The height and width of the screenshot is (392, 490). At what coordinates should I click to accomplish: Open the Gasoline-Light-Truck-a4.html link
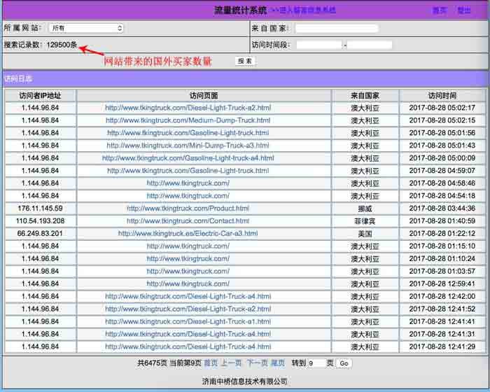[x=188, y=158]
